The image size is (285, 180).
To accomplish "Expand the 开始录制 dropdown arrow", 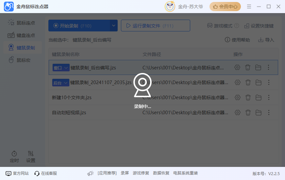I will click(114, 26).
